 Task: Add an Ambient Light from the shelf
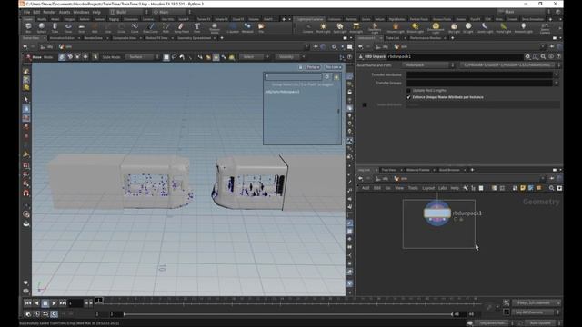pyautogui.click(x=523, y=27)
